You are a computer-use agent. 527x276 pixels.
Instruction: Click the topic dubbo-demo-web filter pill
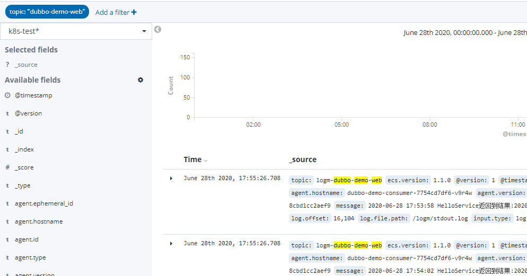(x=47, y=12)
